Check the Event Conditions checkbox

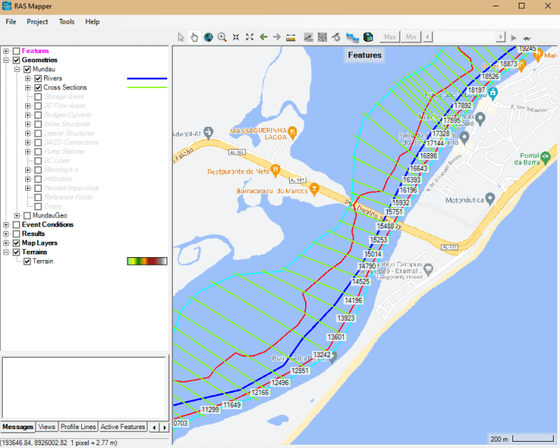16,225
